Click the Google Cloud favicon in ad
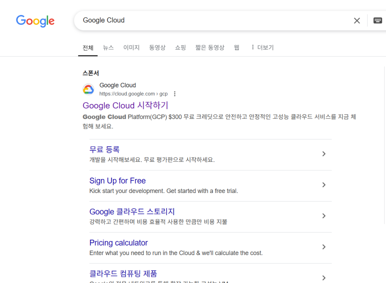 tap(88, 89)
